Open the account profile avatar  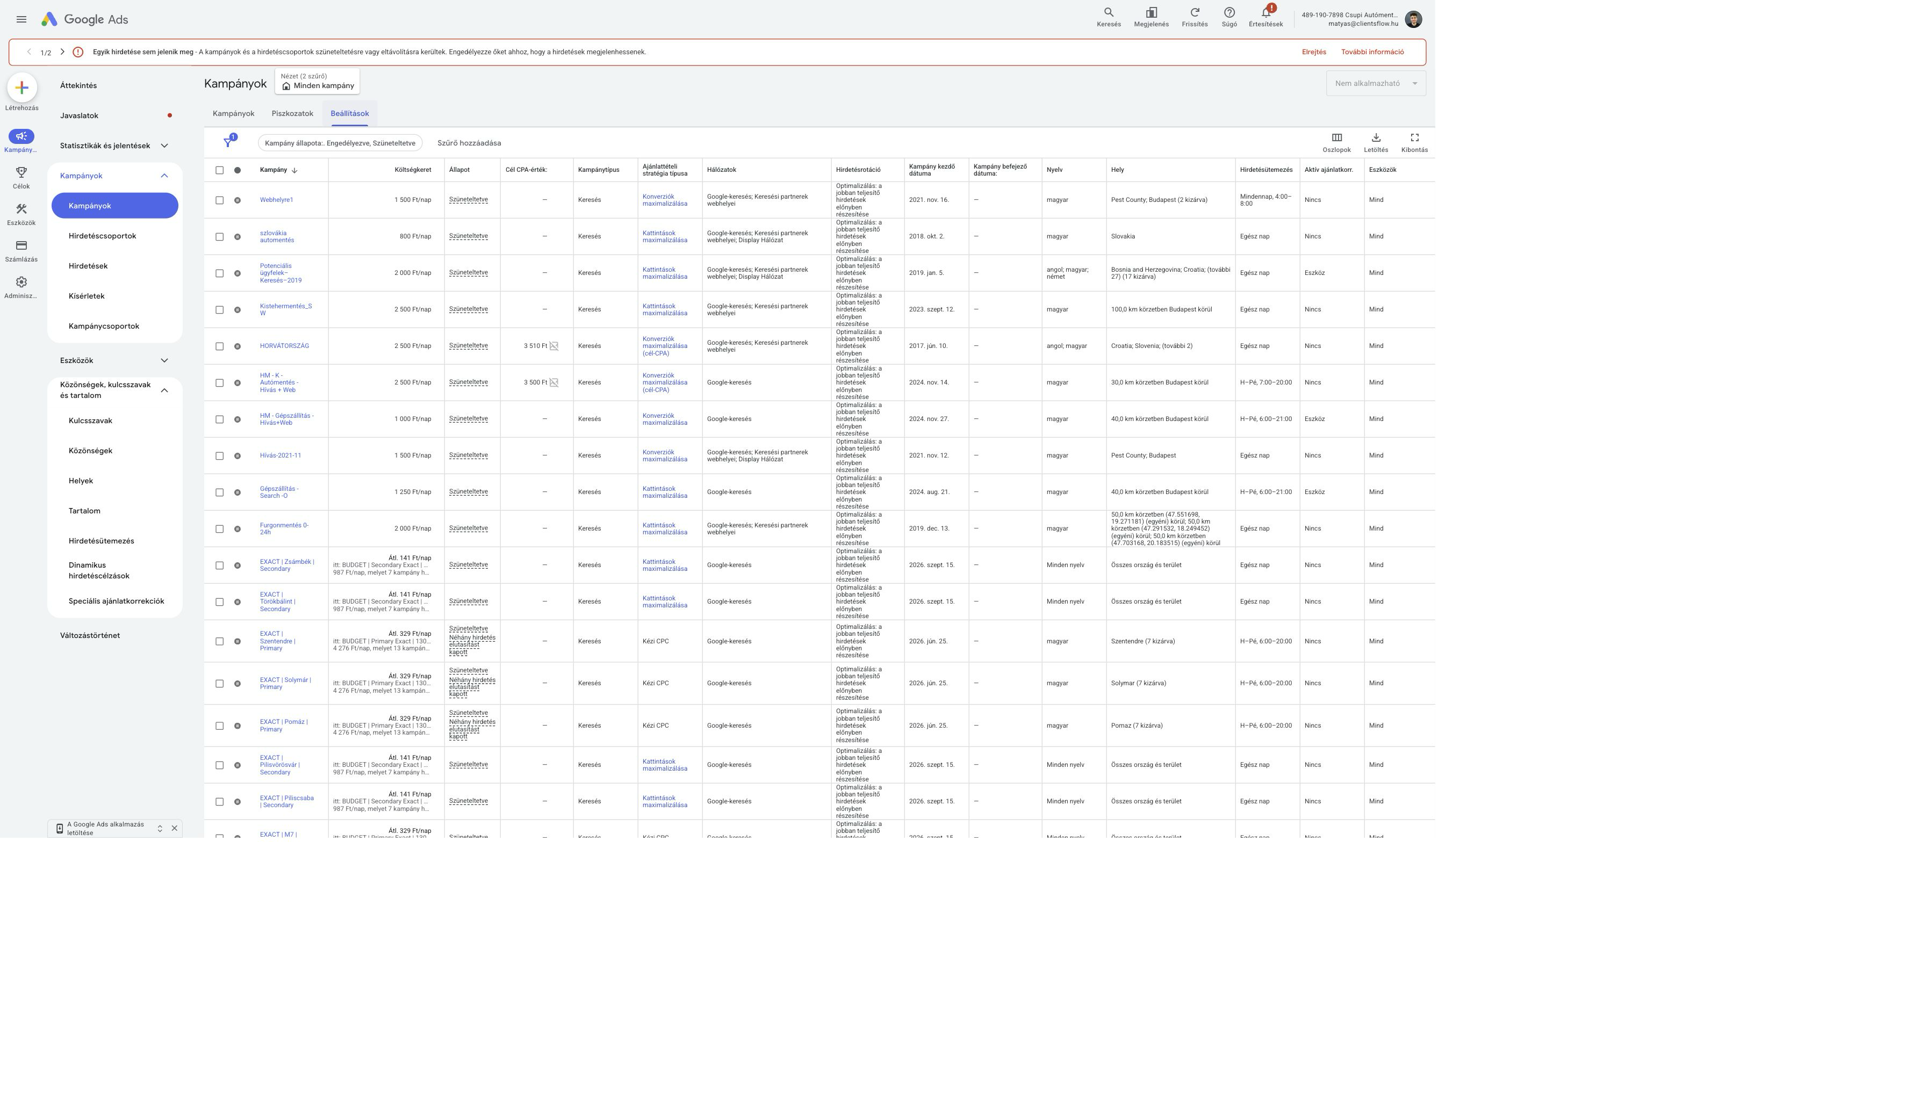1413,20
